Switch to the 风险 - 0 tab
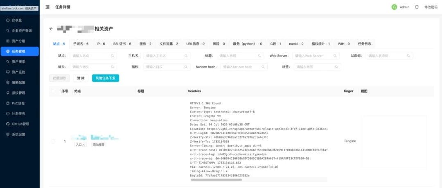Screen dimensions: 442x188 219,44
